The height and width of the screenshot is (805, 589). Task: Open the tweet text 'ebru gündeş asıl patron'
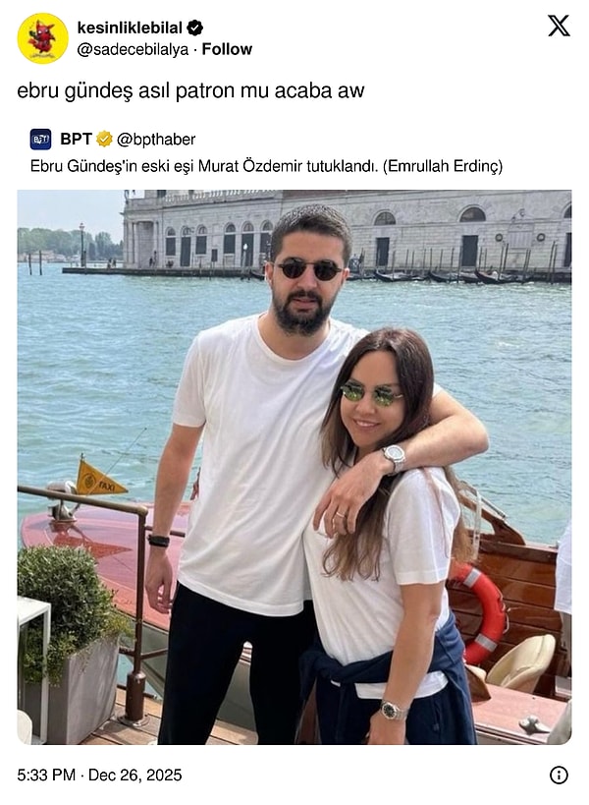coord(190,90)
